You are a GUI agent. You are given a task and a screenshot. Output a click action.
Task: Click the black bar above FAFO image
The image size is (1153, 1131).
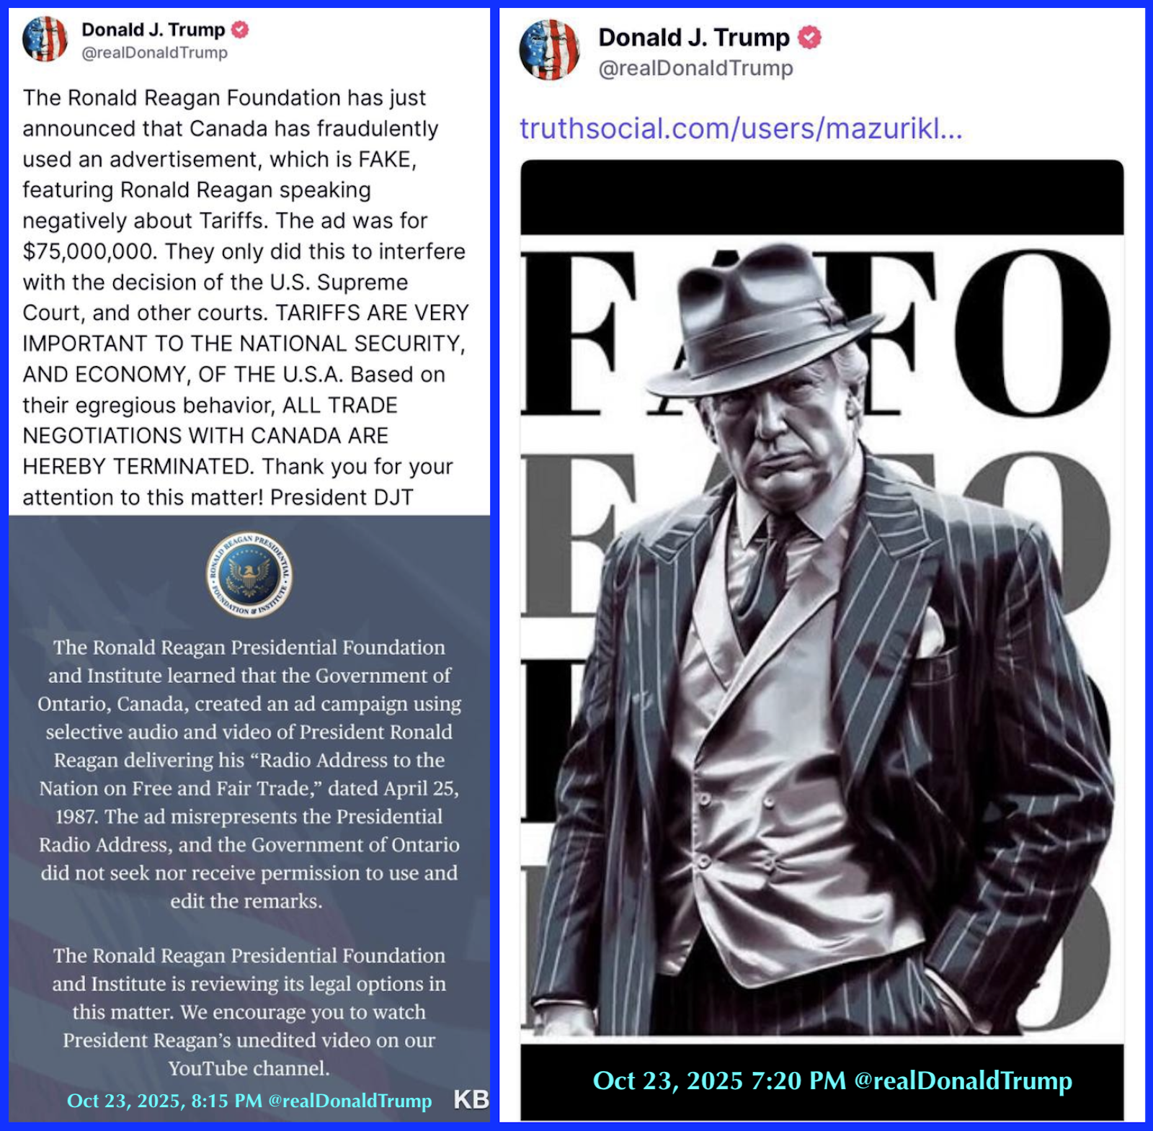pos(822,197)
